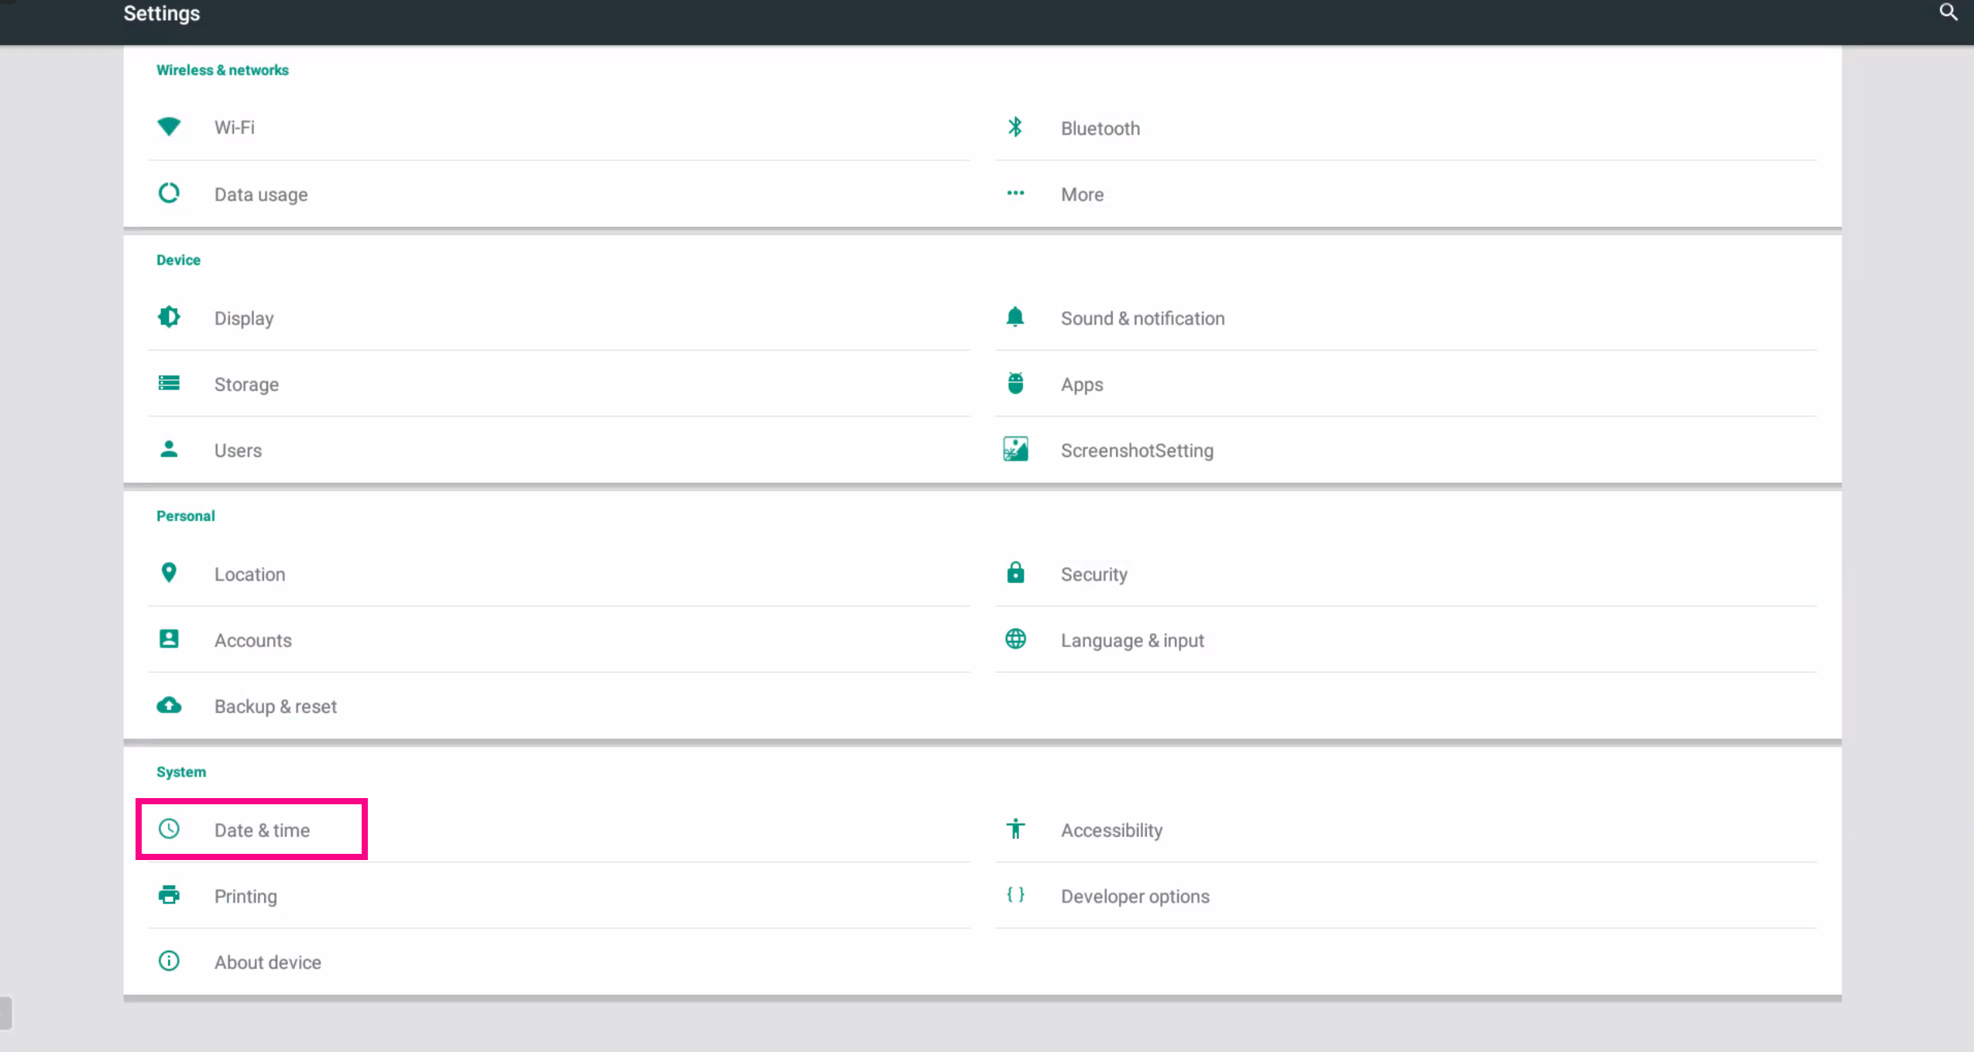Open the Users settings entry

238,451
